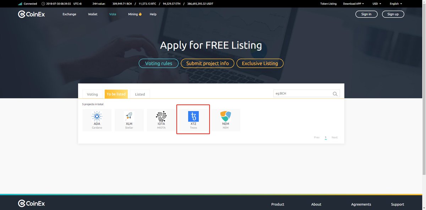Viewport: 426px width, 210px height.
Task: Open the XLM Stellar rocket icon
Action: pyautogui.click(x=129, y=116)
